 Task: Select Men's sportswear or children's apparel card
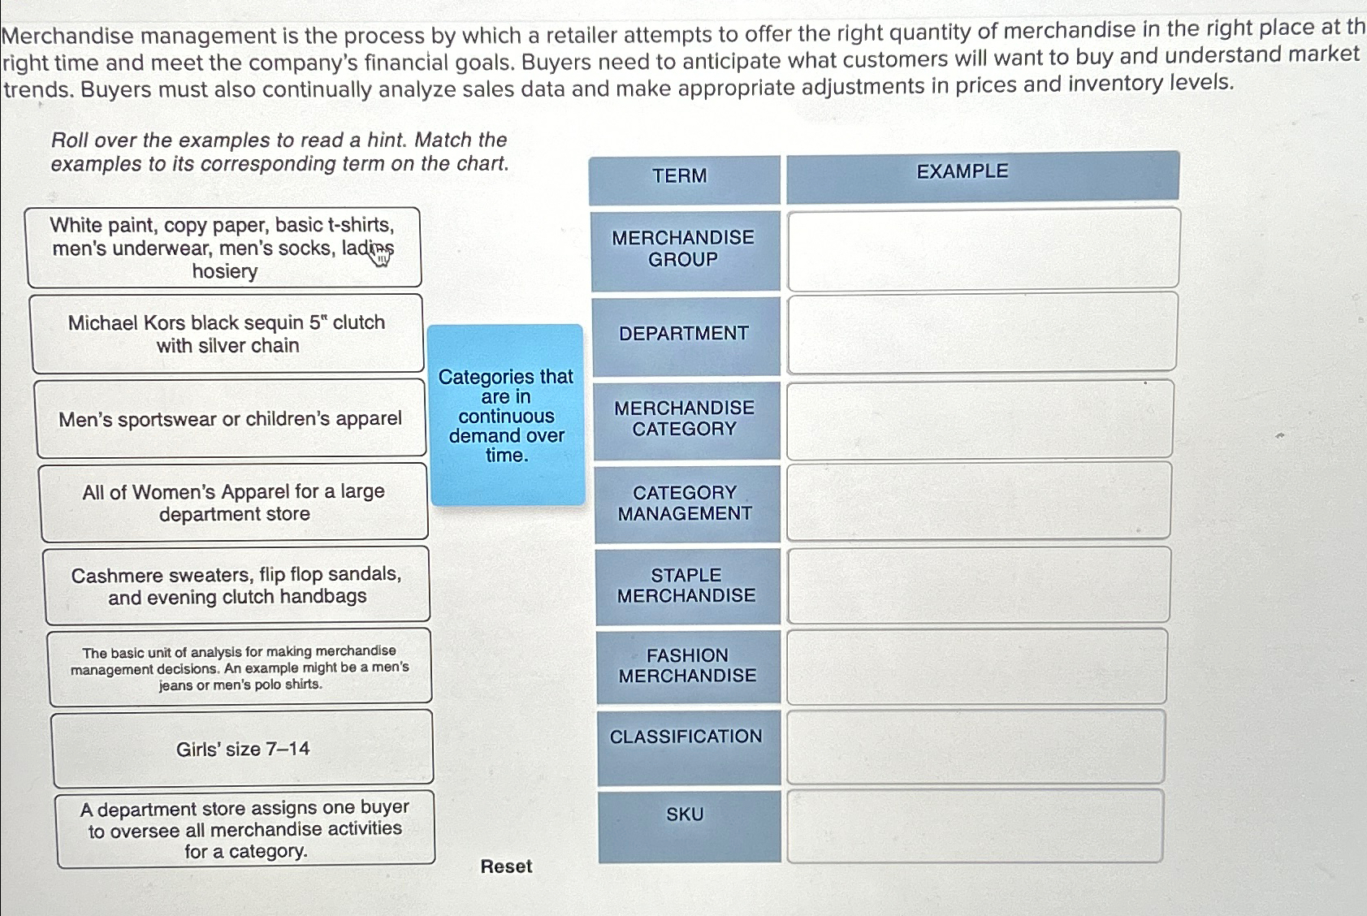(231, 419)
